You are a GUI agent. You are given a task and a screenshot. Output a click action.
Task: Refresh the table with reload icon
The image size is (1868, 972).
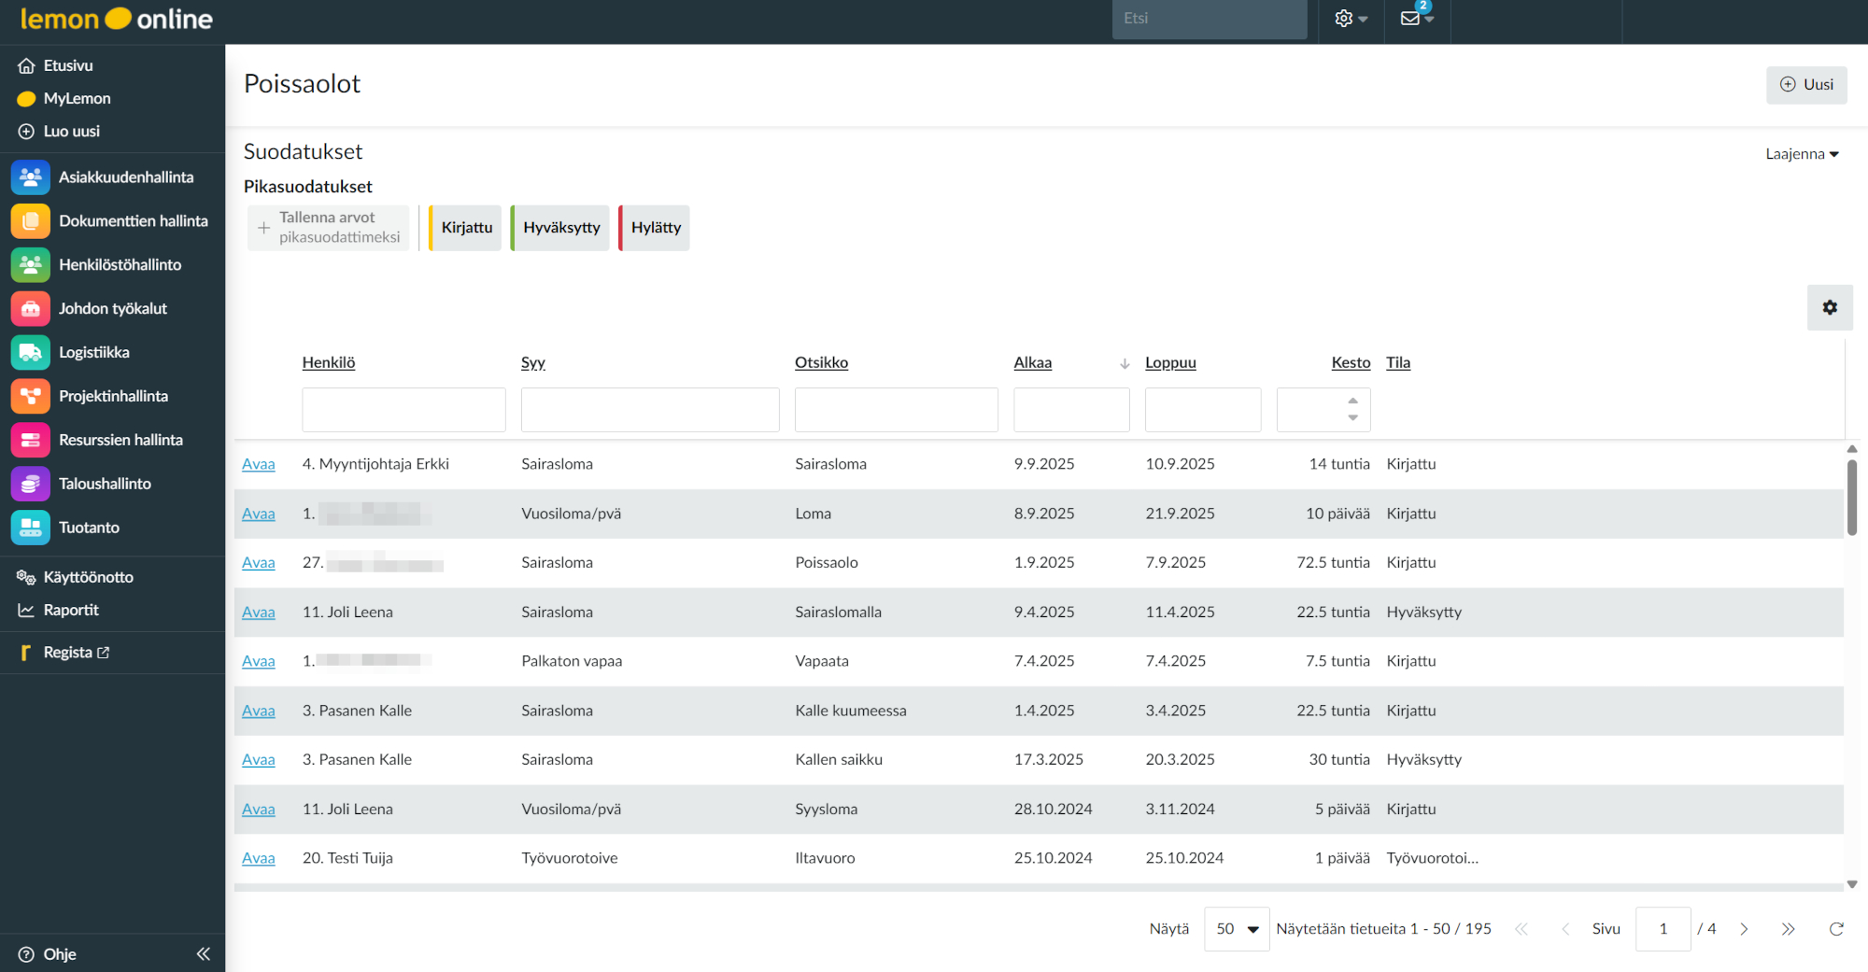[1836, 929]
